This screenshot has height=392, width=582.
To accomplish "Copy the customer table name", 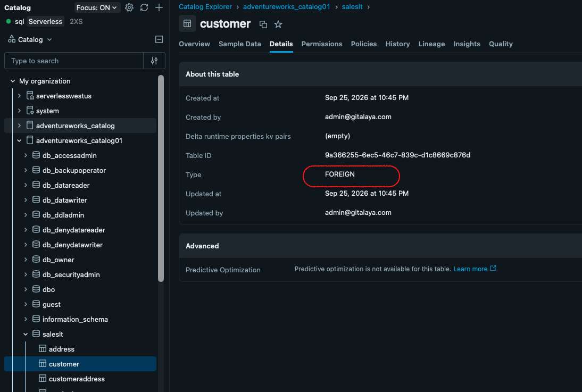I will point(263,24).
